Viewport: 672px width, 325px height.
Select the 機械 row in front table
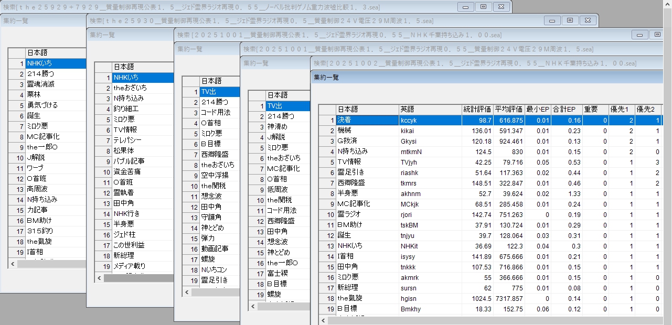click(367, 131)
